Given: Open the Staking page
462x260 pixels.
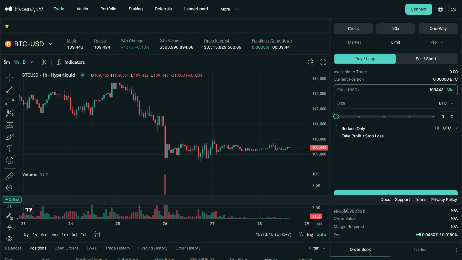Looking at the screenshot, I should click(x=135, y=9).
